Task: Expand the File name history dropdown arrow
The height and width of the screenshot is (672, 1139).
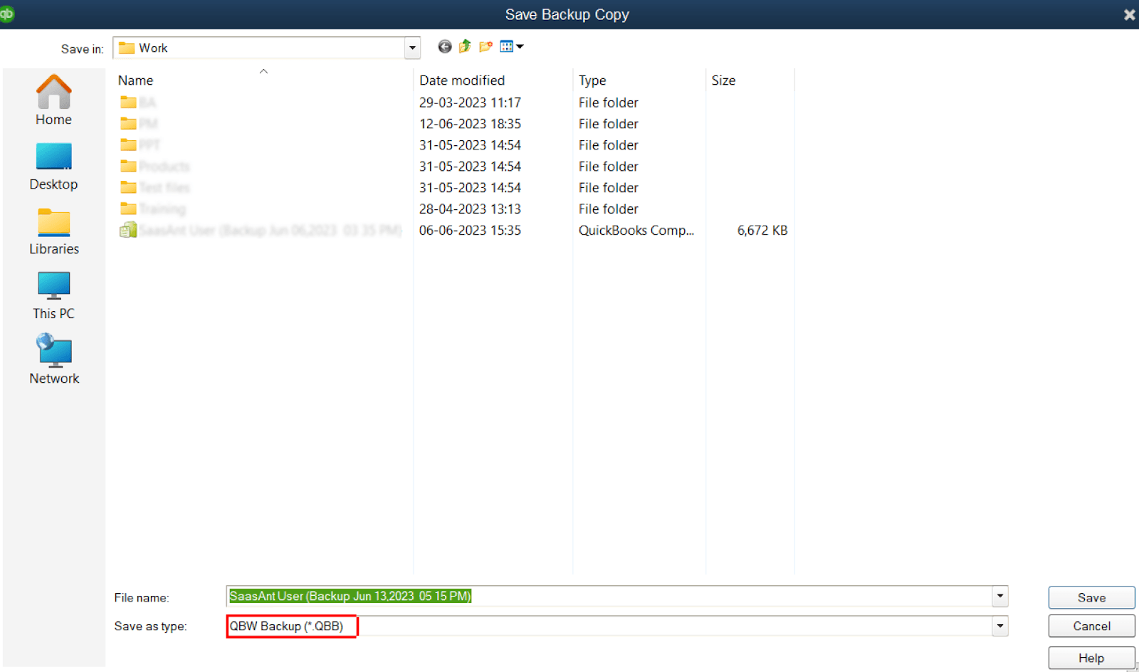Action: coord(1000,596)
